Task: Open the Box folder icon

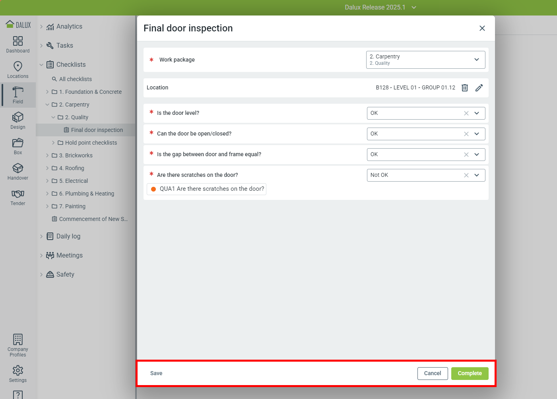Action: [18, 143]
